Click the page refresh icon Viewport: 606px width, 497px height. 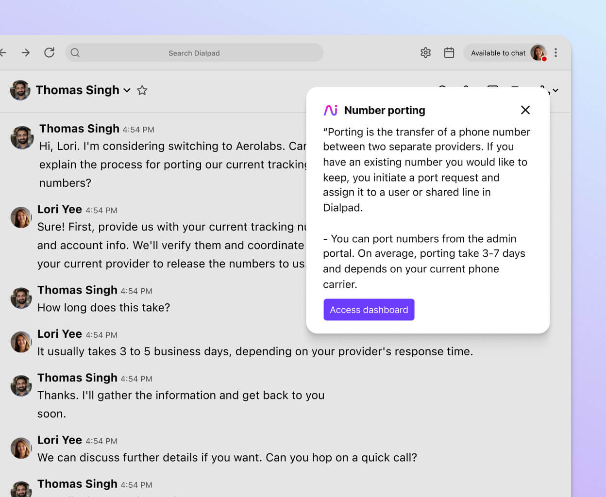coord(49,53)
